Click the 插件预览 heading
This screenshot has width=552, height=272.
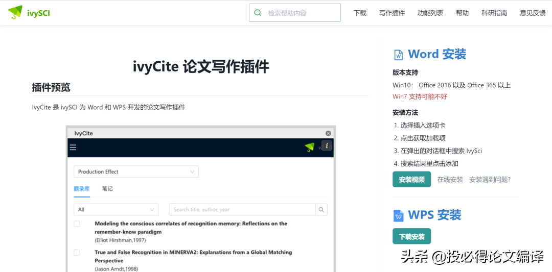(51, 87)
